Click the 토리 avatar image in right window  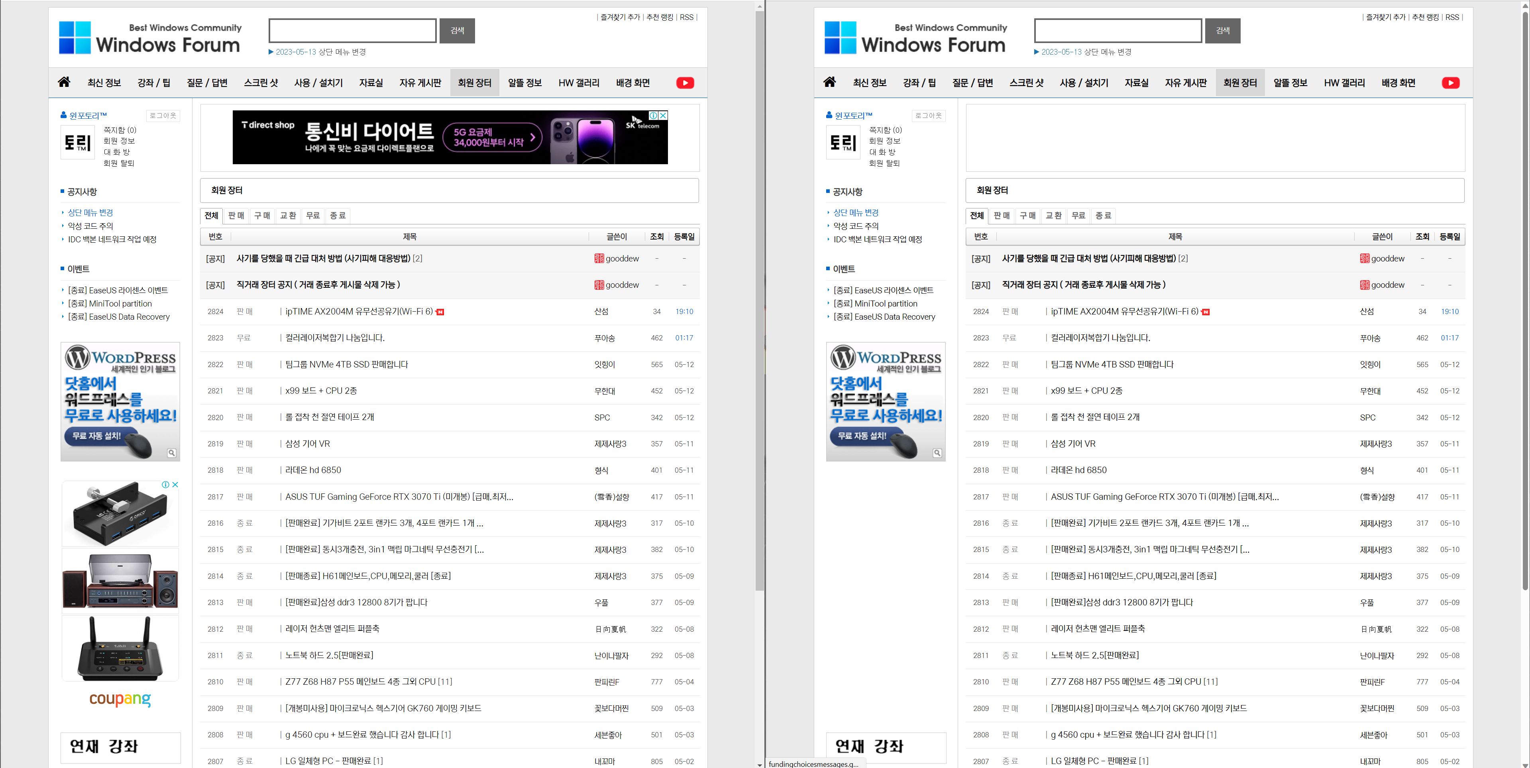pos(843,142)
